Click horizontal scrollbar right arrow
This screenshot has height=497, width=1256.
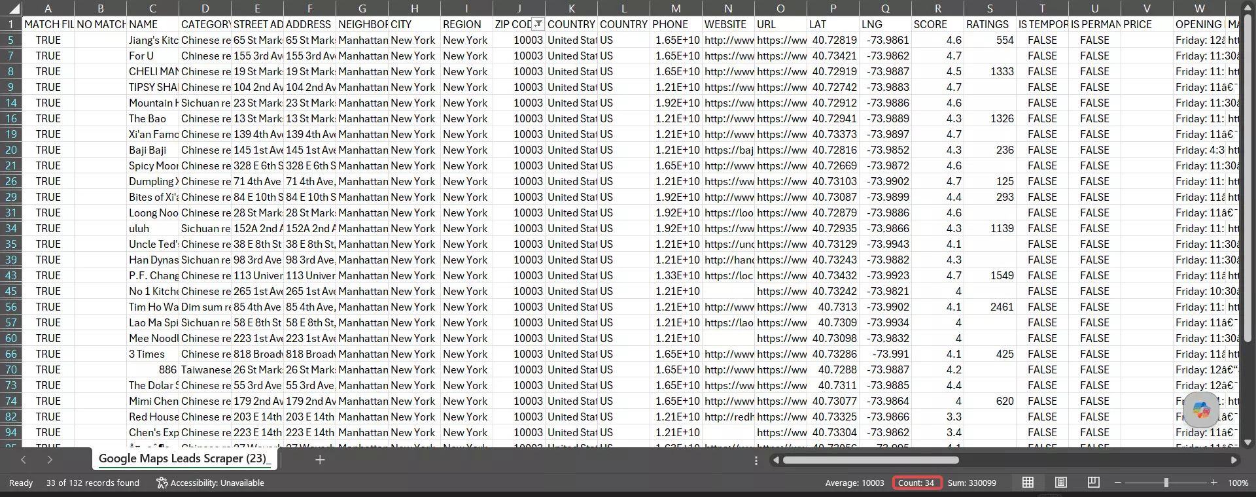pyautogui.click(x=1234, y=460)
